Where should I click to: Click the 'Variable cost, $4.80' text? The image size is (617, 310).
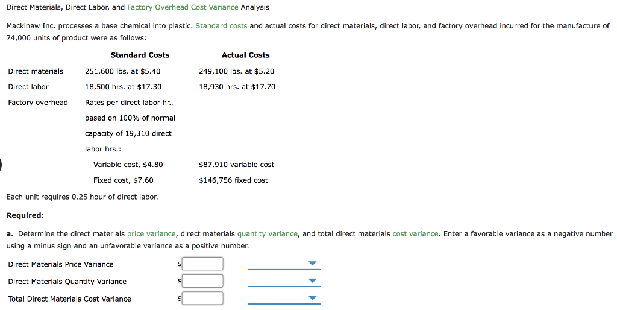click(128, 165)
